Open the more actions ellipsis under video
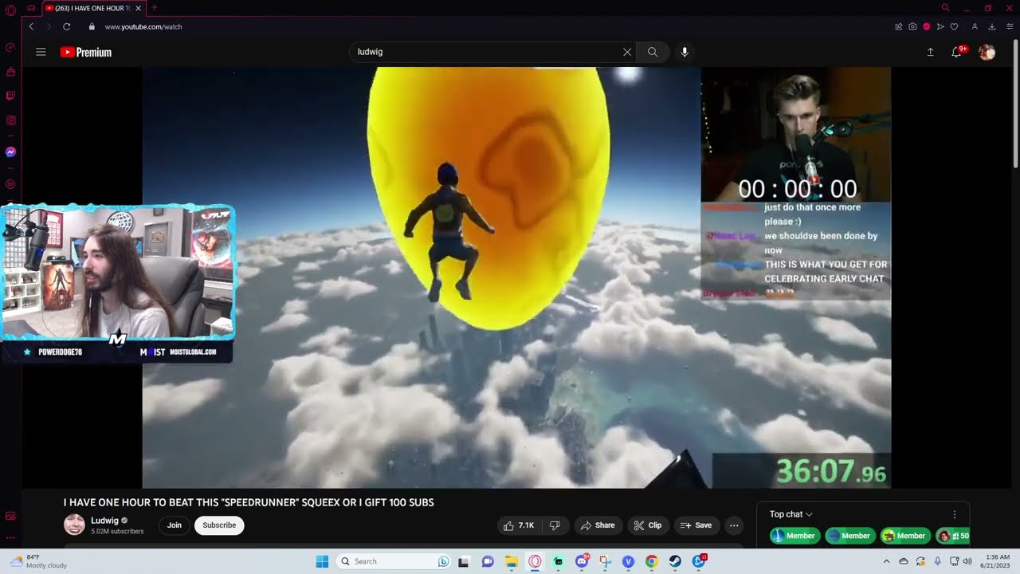This screenshot has height=574, width=1020. pos(734,525)
